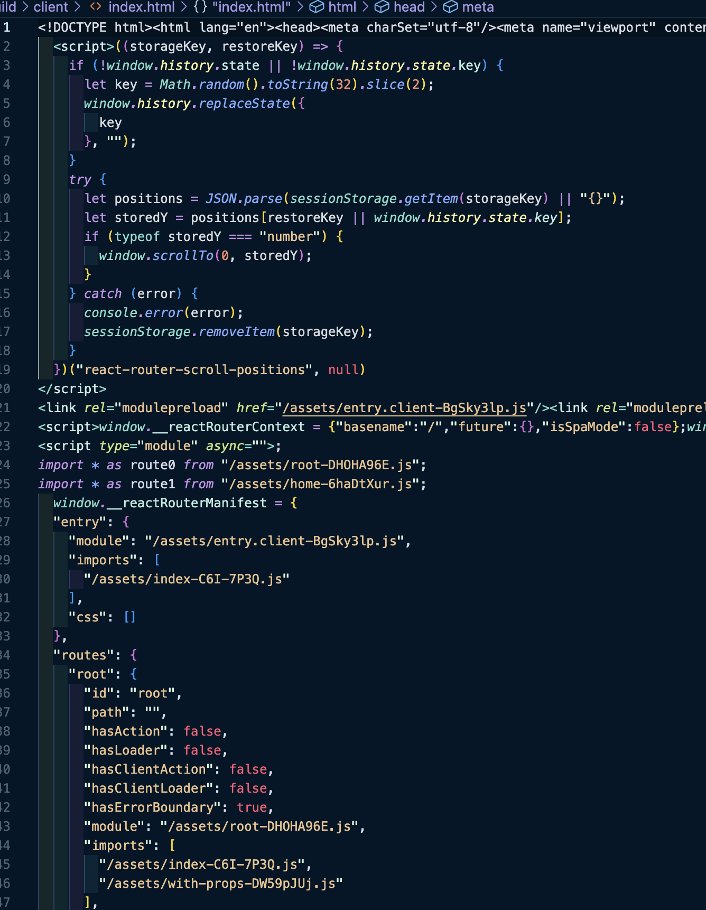
Task: Click 'sessionStorage.removeItem' call
Action: click(x=179, y=332)
